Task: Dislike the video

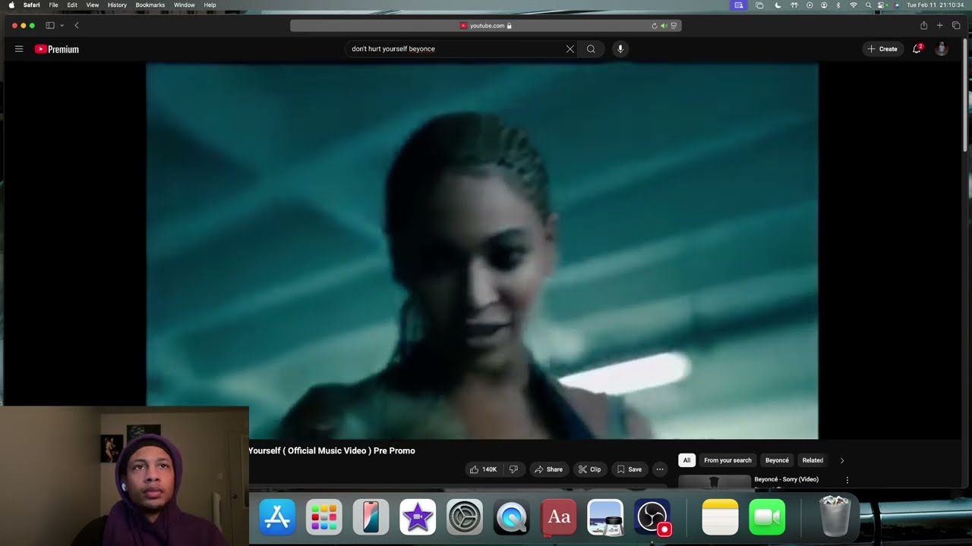Action: (514, 469)
